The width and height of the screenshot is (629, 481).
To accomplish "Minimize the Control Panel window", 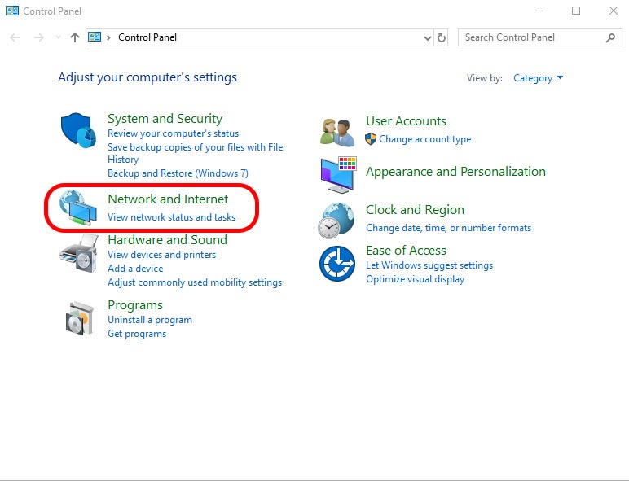I will (539, 11).
